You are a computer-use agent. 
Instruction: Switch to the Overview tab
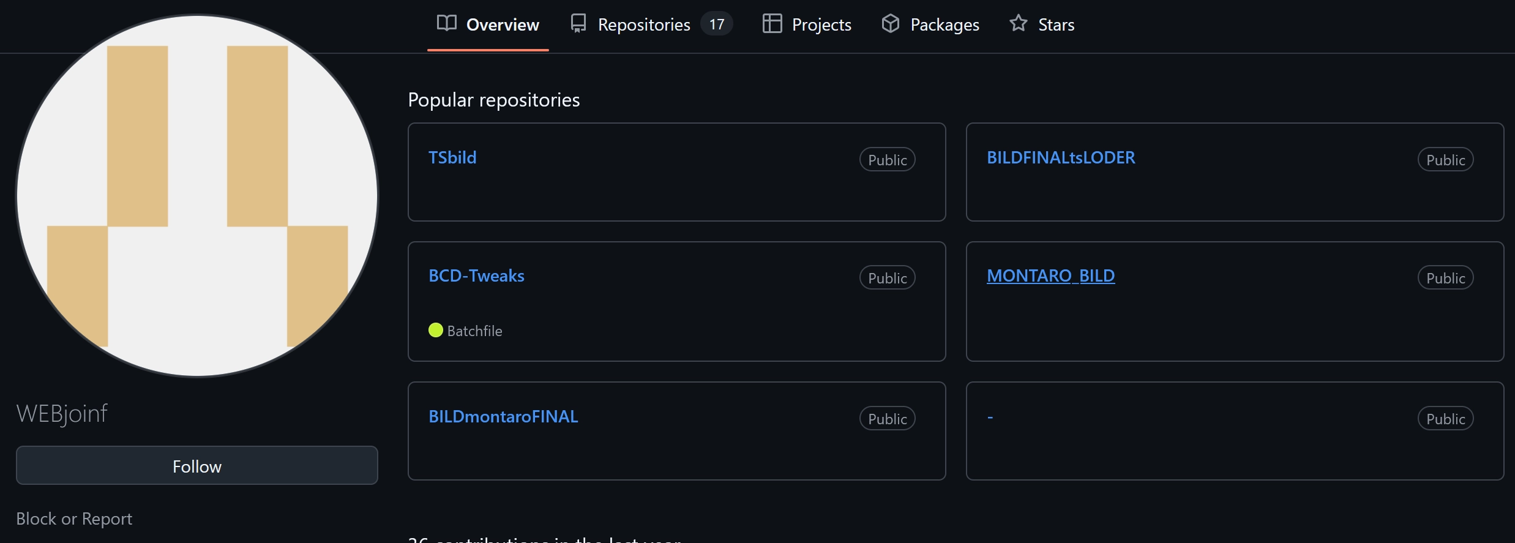point(488,24)
